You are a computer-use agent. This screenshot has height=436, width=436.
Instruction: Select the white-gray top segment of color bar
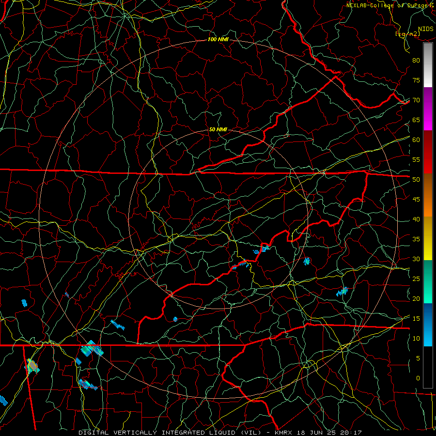coord(428,65)
